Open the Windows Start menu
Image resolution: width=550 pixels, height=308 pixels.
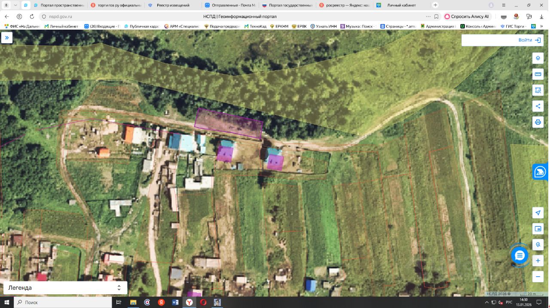pyautogui.click(x=6, y=302)
